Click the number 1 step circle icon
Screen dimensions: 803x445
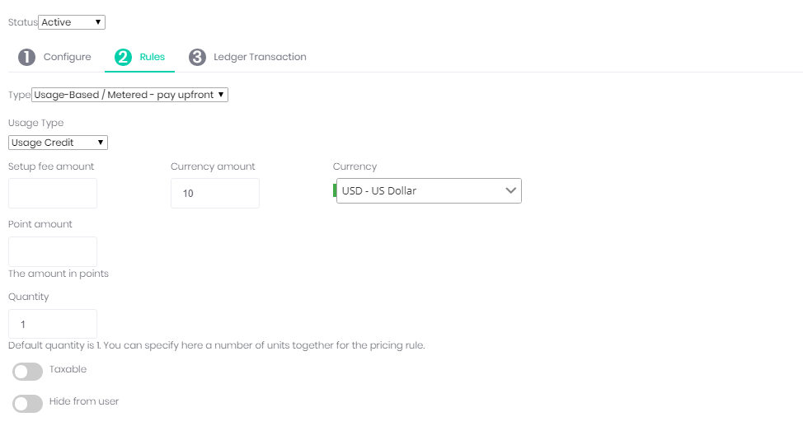pyautogui.click(x=26, y=57)
